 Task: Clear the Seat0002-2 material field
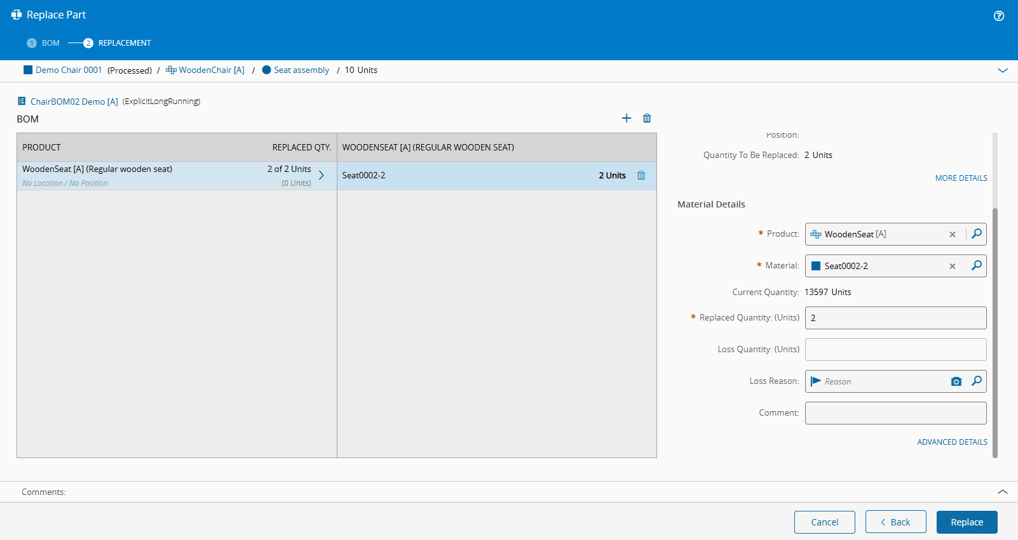tap(952, 267)
